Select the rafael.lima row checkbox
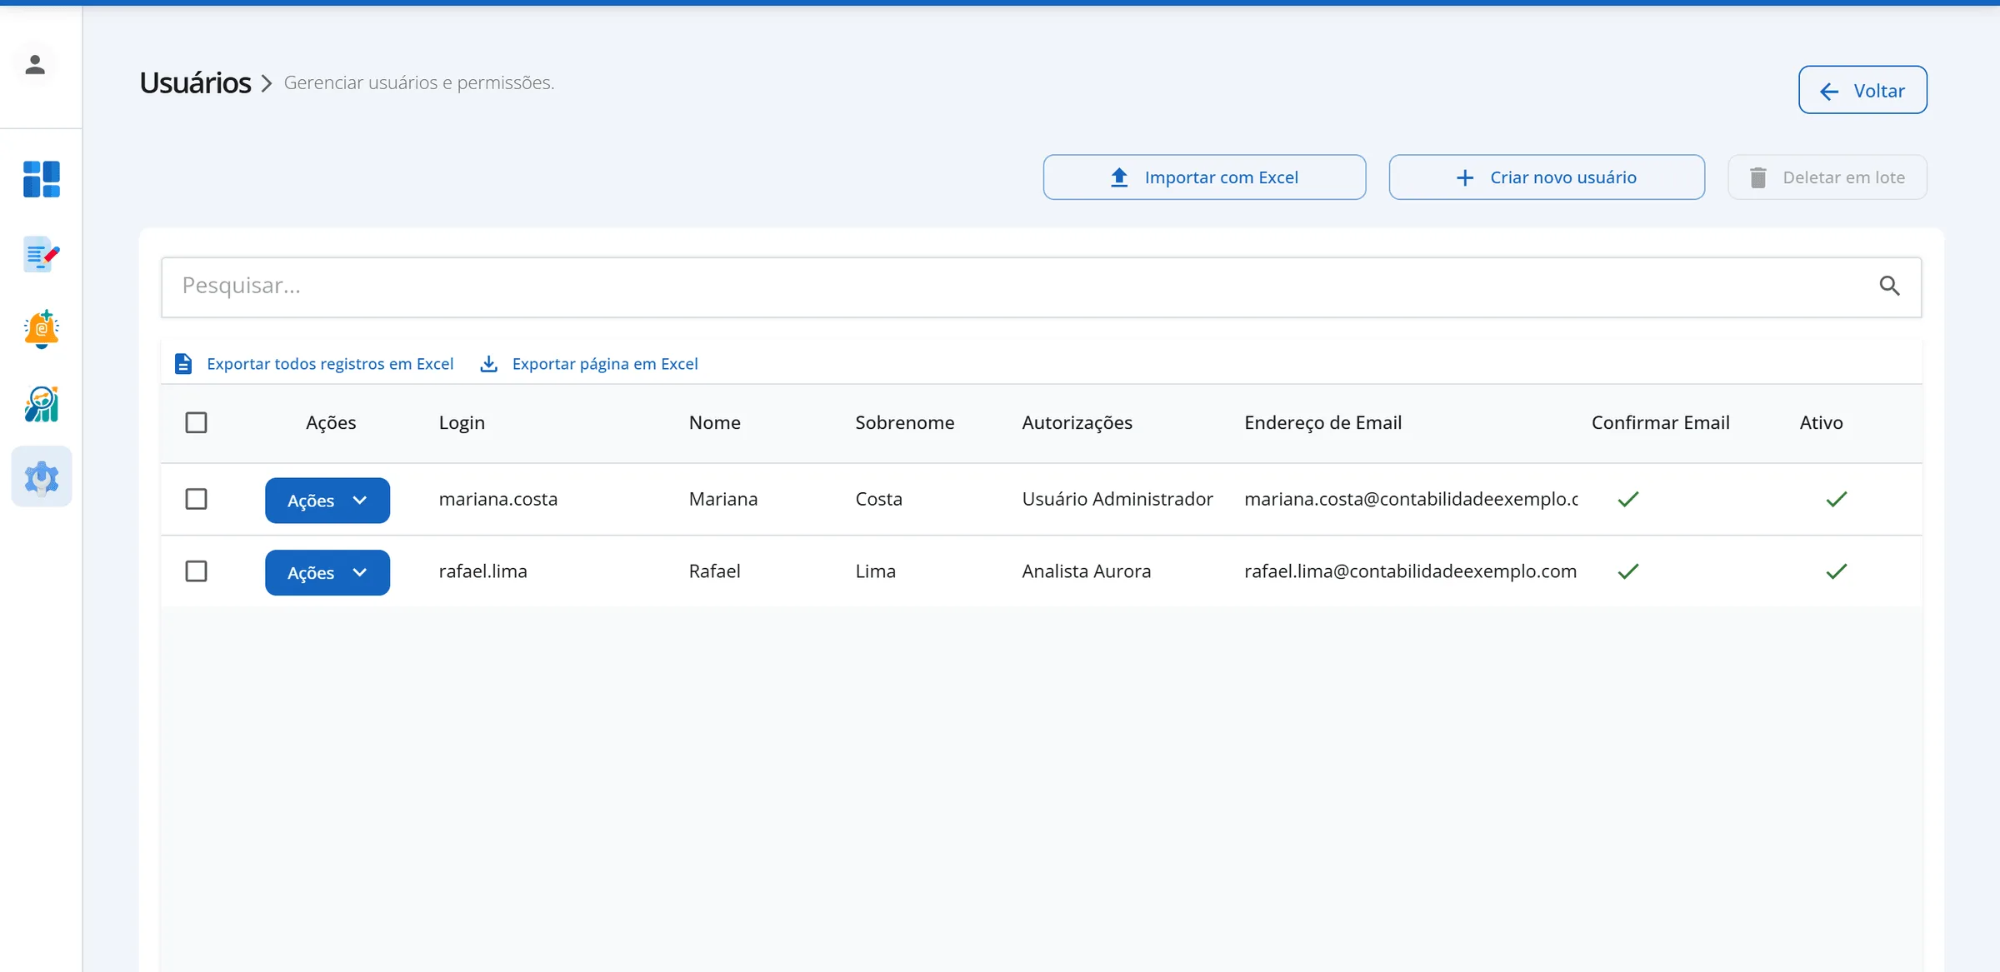The width and height of the screenshot is (2000, 972). click(196, 571)
